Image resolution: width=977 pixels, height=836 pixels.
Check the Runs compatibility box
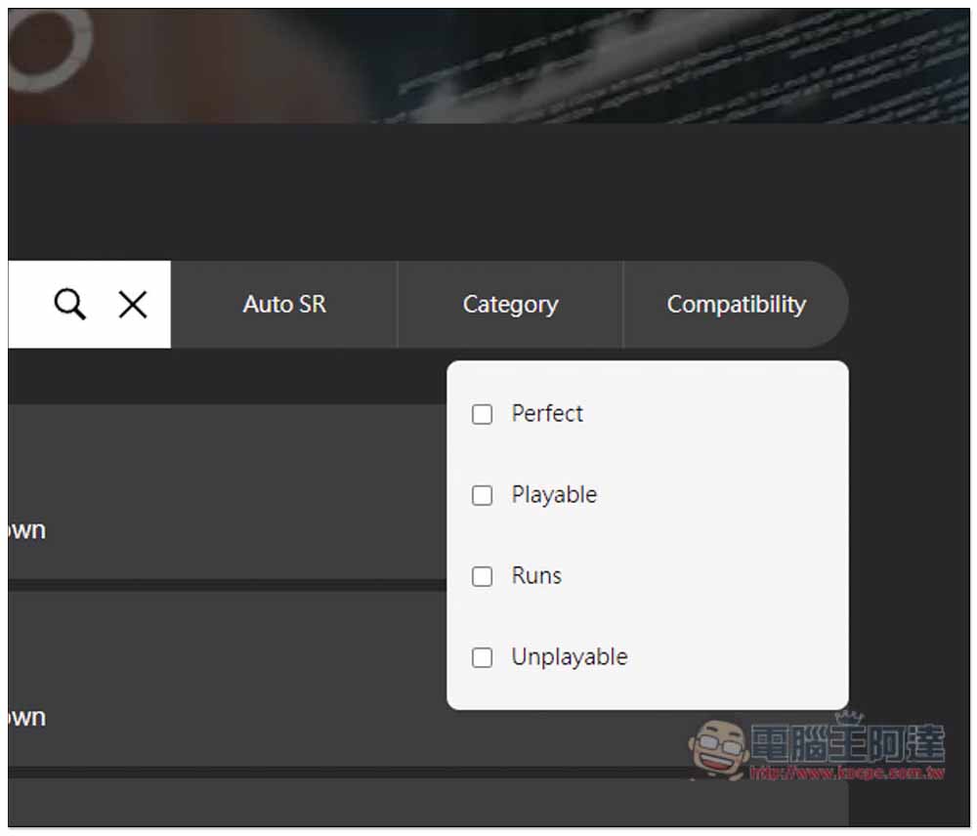point(482,576)
